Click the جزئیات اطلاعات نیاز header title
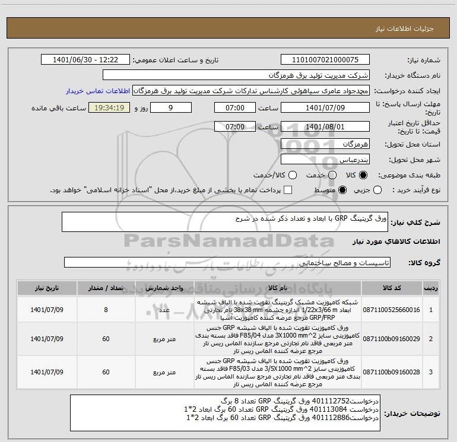 coord(404,28)
